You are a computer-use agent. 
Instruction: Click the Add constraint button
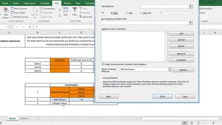click(181, 33)
